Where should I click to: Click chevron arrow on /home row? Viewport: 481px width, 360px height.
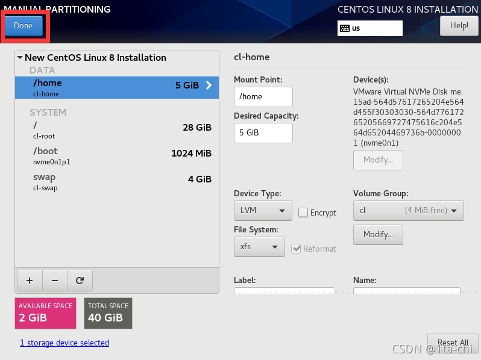click(209, 85)
